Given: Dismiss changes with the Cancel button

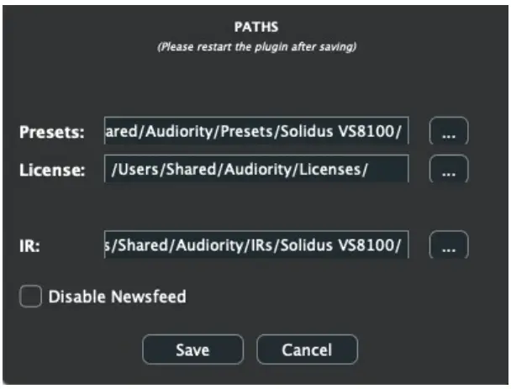Looking at the screenshot, I should click(x=307, y=350).
